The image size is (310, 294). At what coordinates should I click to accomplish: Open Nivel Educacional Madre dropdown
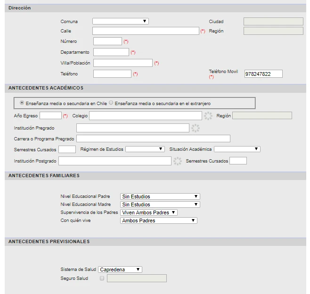point(160,204)
